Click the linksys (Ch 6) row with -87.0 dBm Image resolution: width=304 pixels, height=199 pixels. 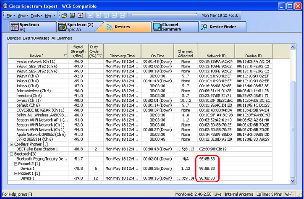pyautogui.click(x=140, y=86)
